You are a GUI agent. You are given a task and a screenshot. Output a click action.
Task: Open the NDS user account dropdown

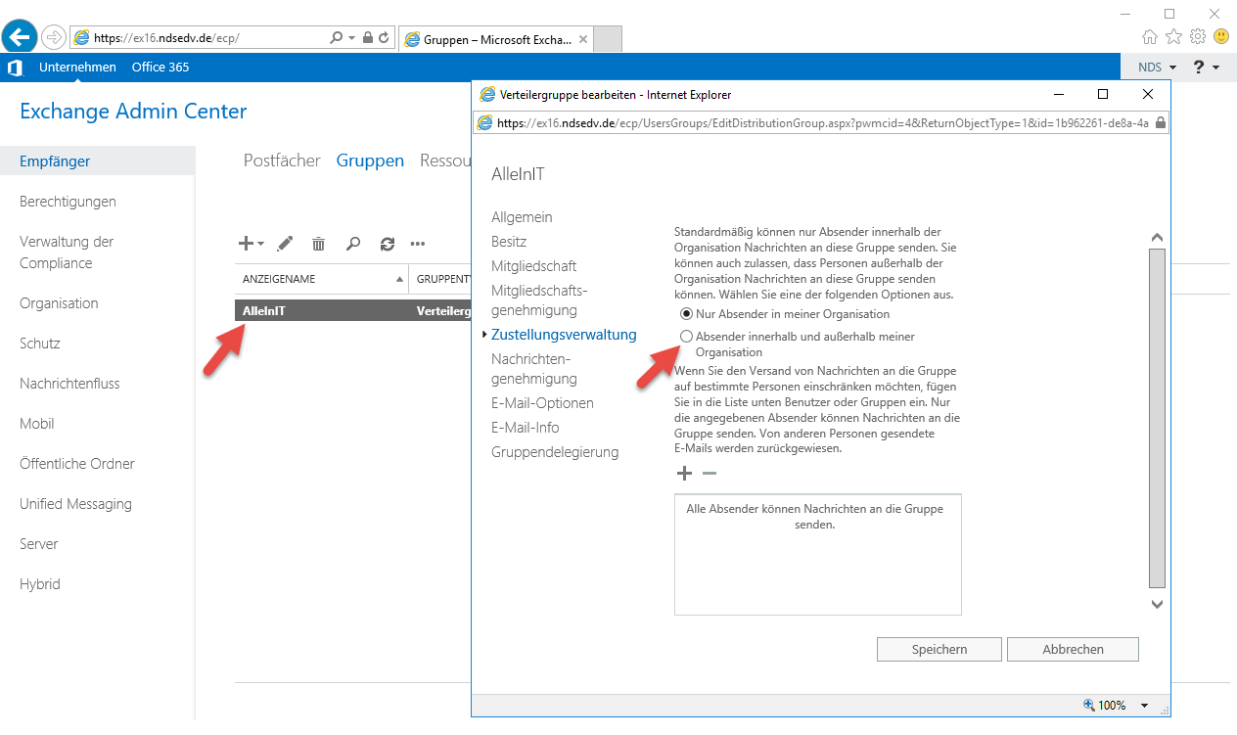pyautogui.click(x=1157, y=68)
